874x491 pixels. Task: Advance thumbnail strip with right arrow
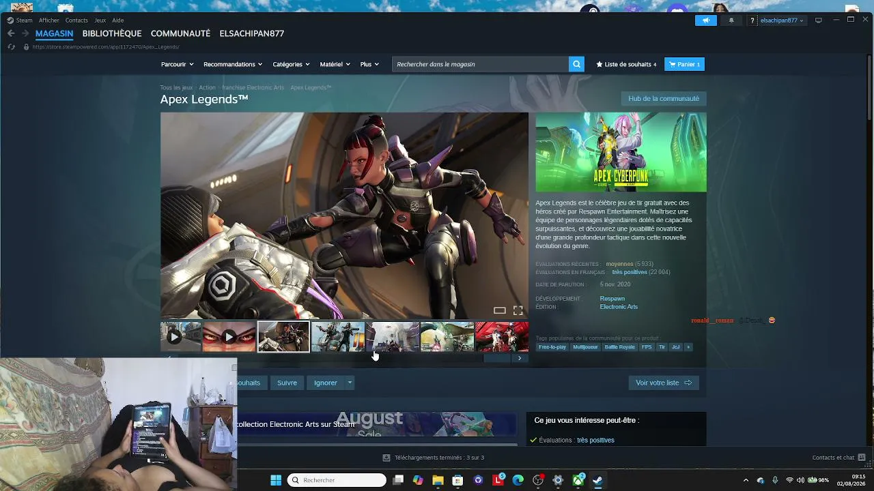pyautogui.click(x=520, y=358)
